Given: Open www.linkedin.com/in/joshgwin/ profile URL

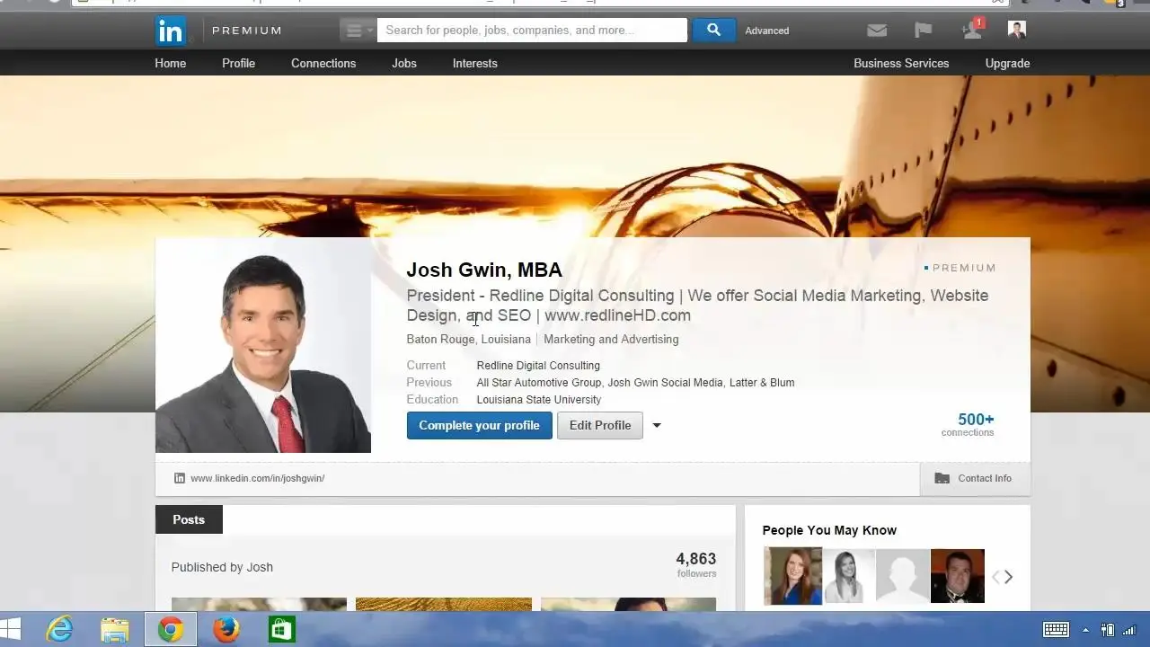Looking at the screenshot, I should click(x=257, y=478).
